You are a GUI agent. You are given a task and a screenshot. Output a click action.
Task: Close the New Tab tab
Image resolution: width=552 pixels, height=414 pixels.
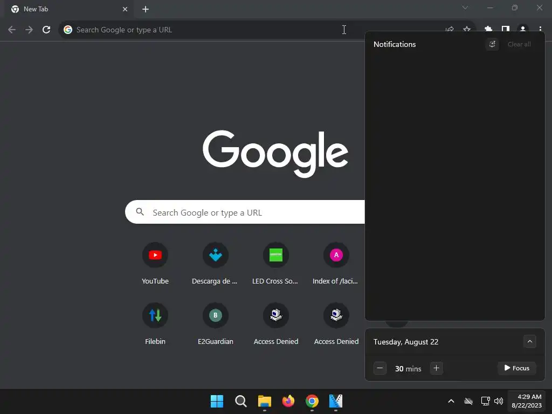125,9
